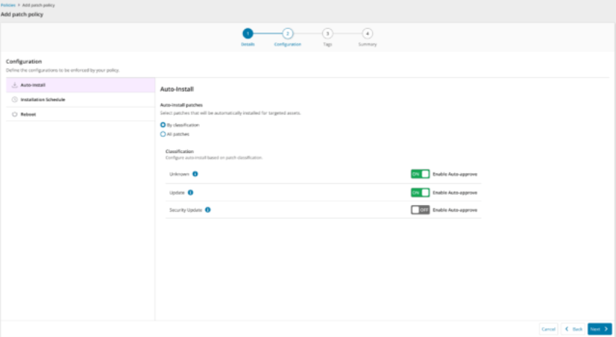Click info icon next to Unknown classification
The height and width of the screenshot is (337, 616).
click(x=196, y=174)
